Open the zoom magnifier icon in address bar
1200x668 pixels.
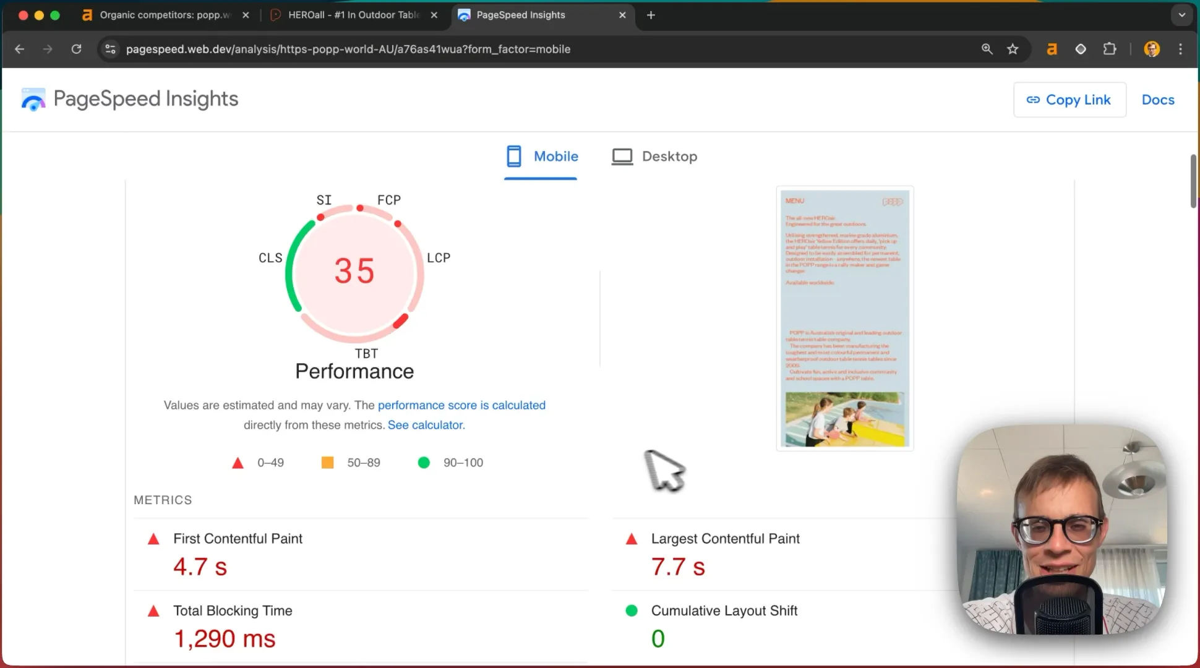(x=987, y=49)
